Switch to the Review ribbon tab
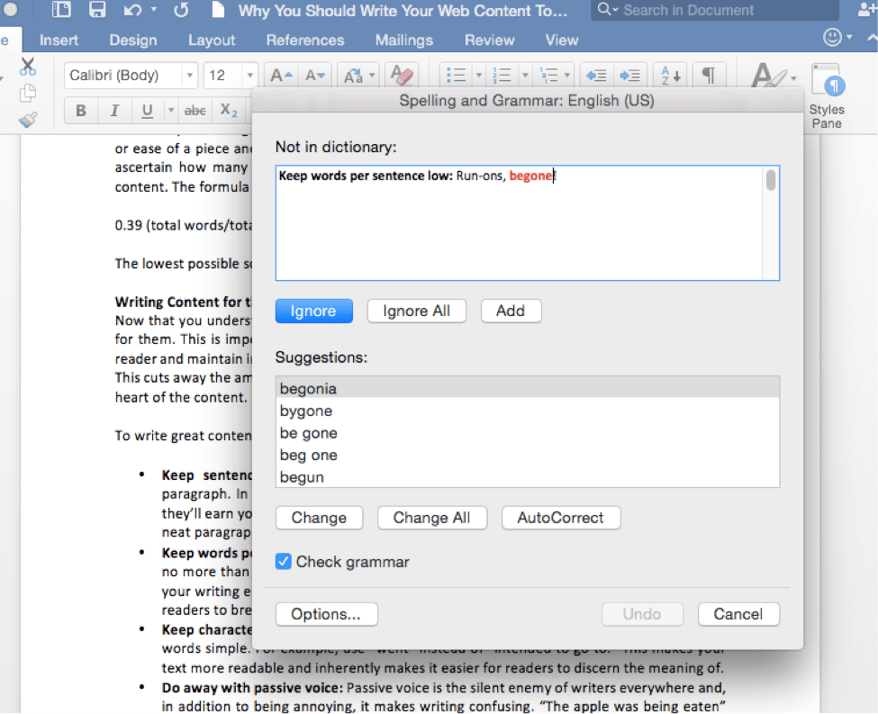 489,40
